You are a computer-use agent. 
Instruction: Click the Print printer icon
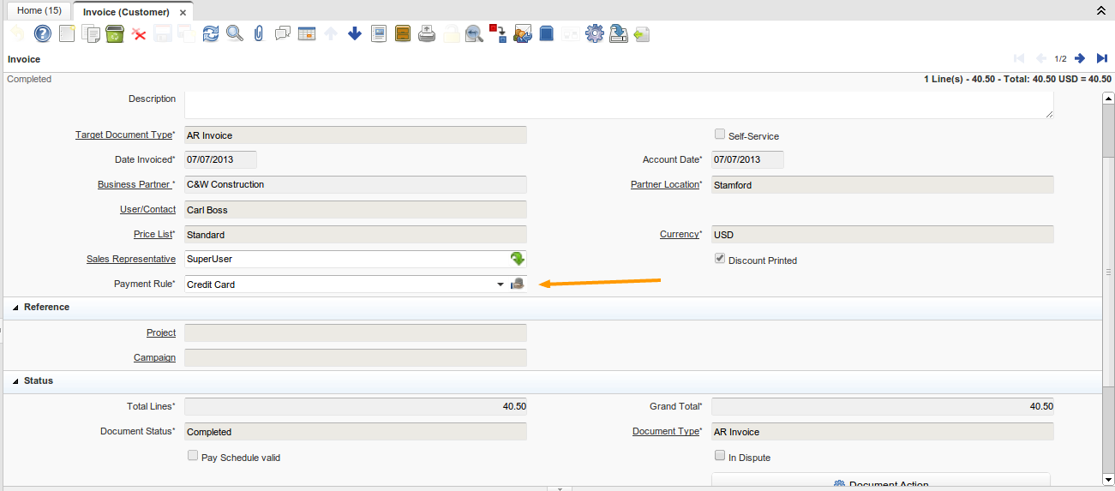tap(427, 34)
